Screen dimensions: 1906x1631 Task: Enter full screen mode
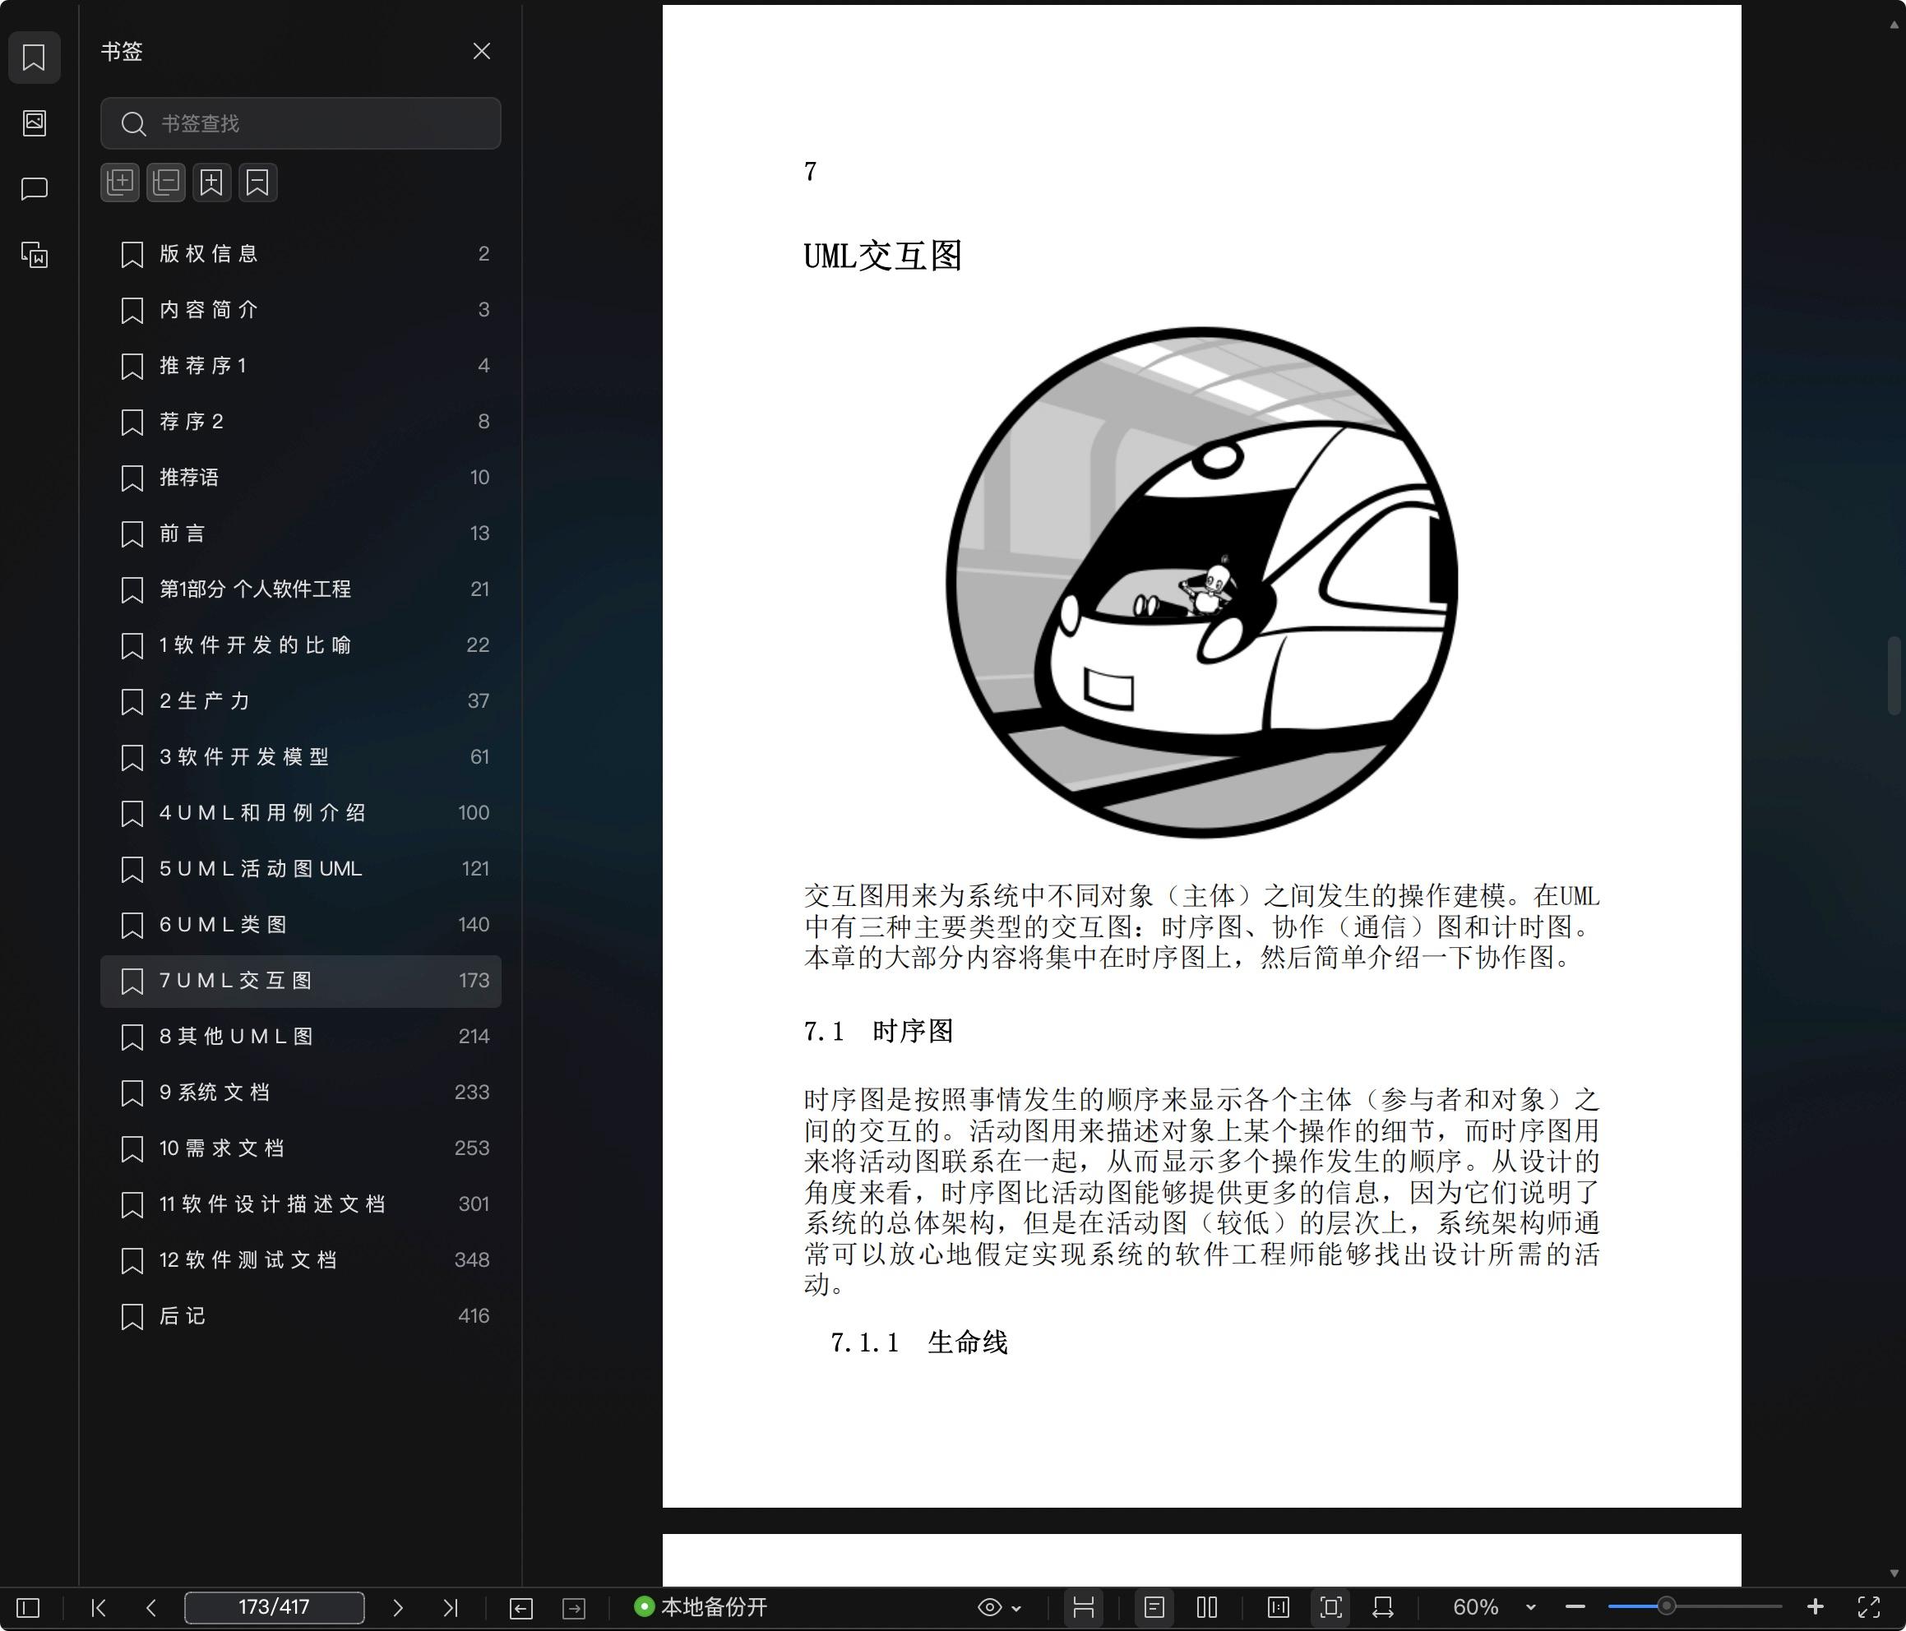click(x=1868, y=1607)
